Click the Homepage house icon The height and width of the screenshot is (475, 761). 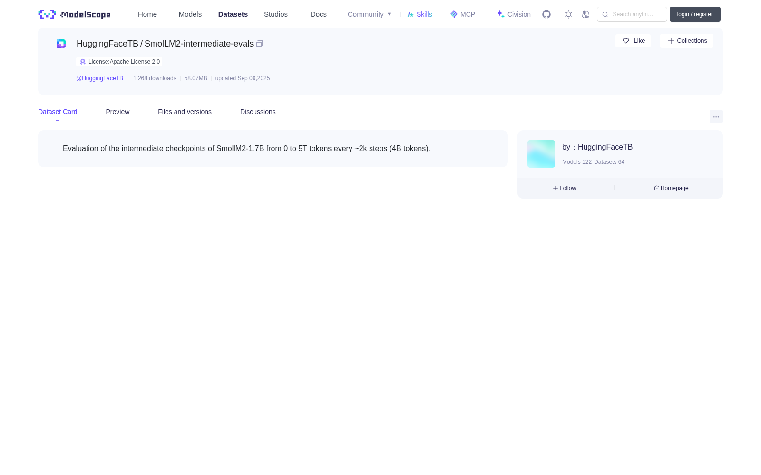click(657, 188)
